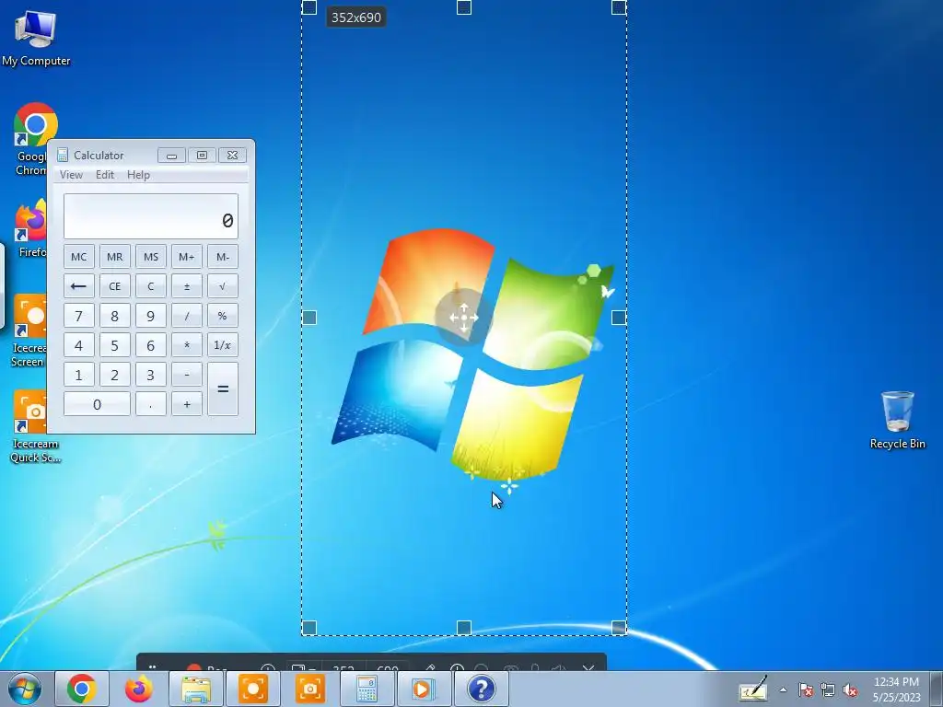
Task: Click the Calculator title bar icon
Action: pos(63,155)
